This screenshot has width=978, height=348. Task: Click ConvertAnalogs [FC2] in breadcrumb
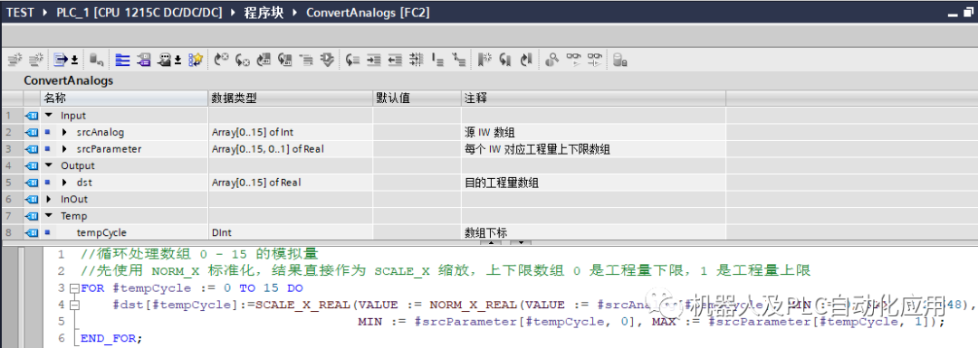(368, 13)
